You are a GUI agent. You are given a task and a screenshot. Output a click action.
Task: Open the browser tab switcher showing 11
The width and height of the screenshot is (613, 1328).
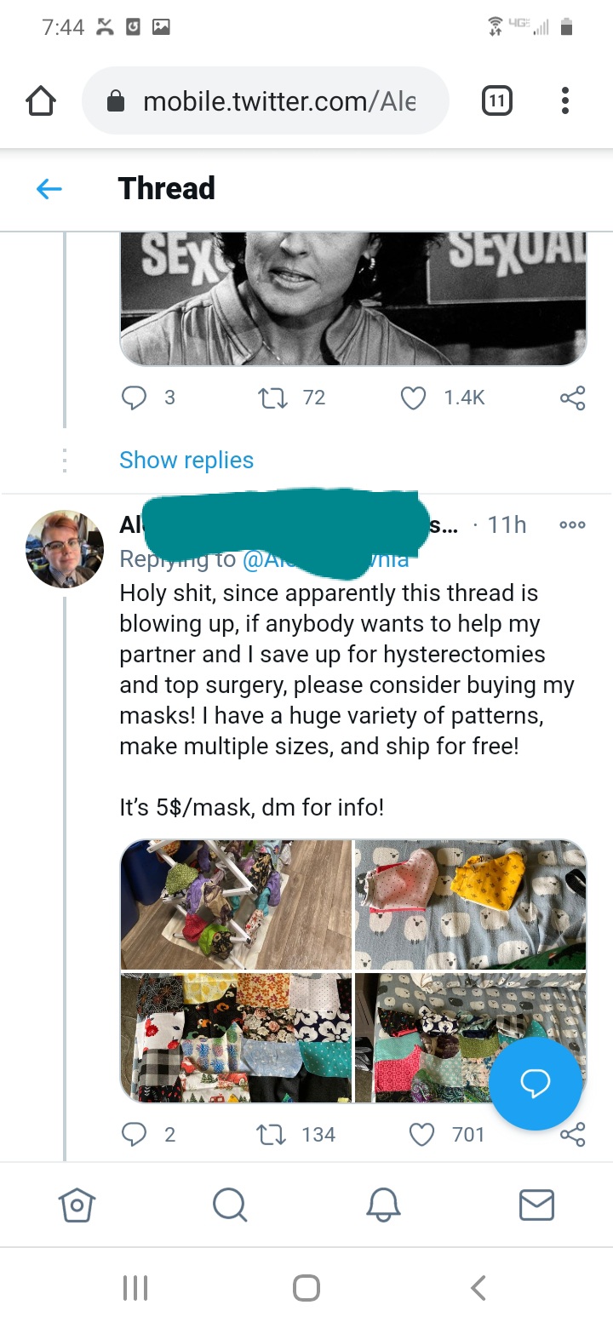pos(497,102)
